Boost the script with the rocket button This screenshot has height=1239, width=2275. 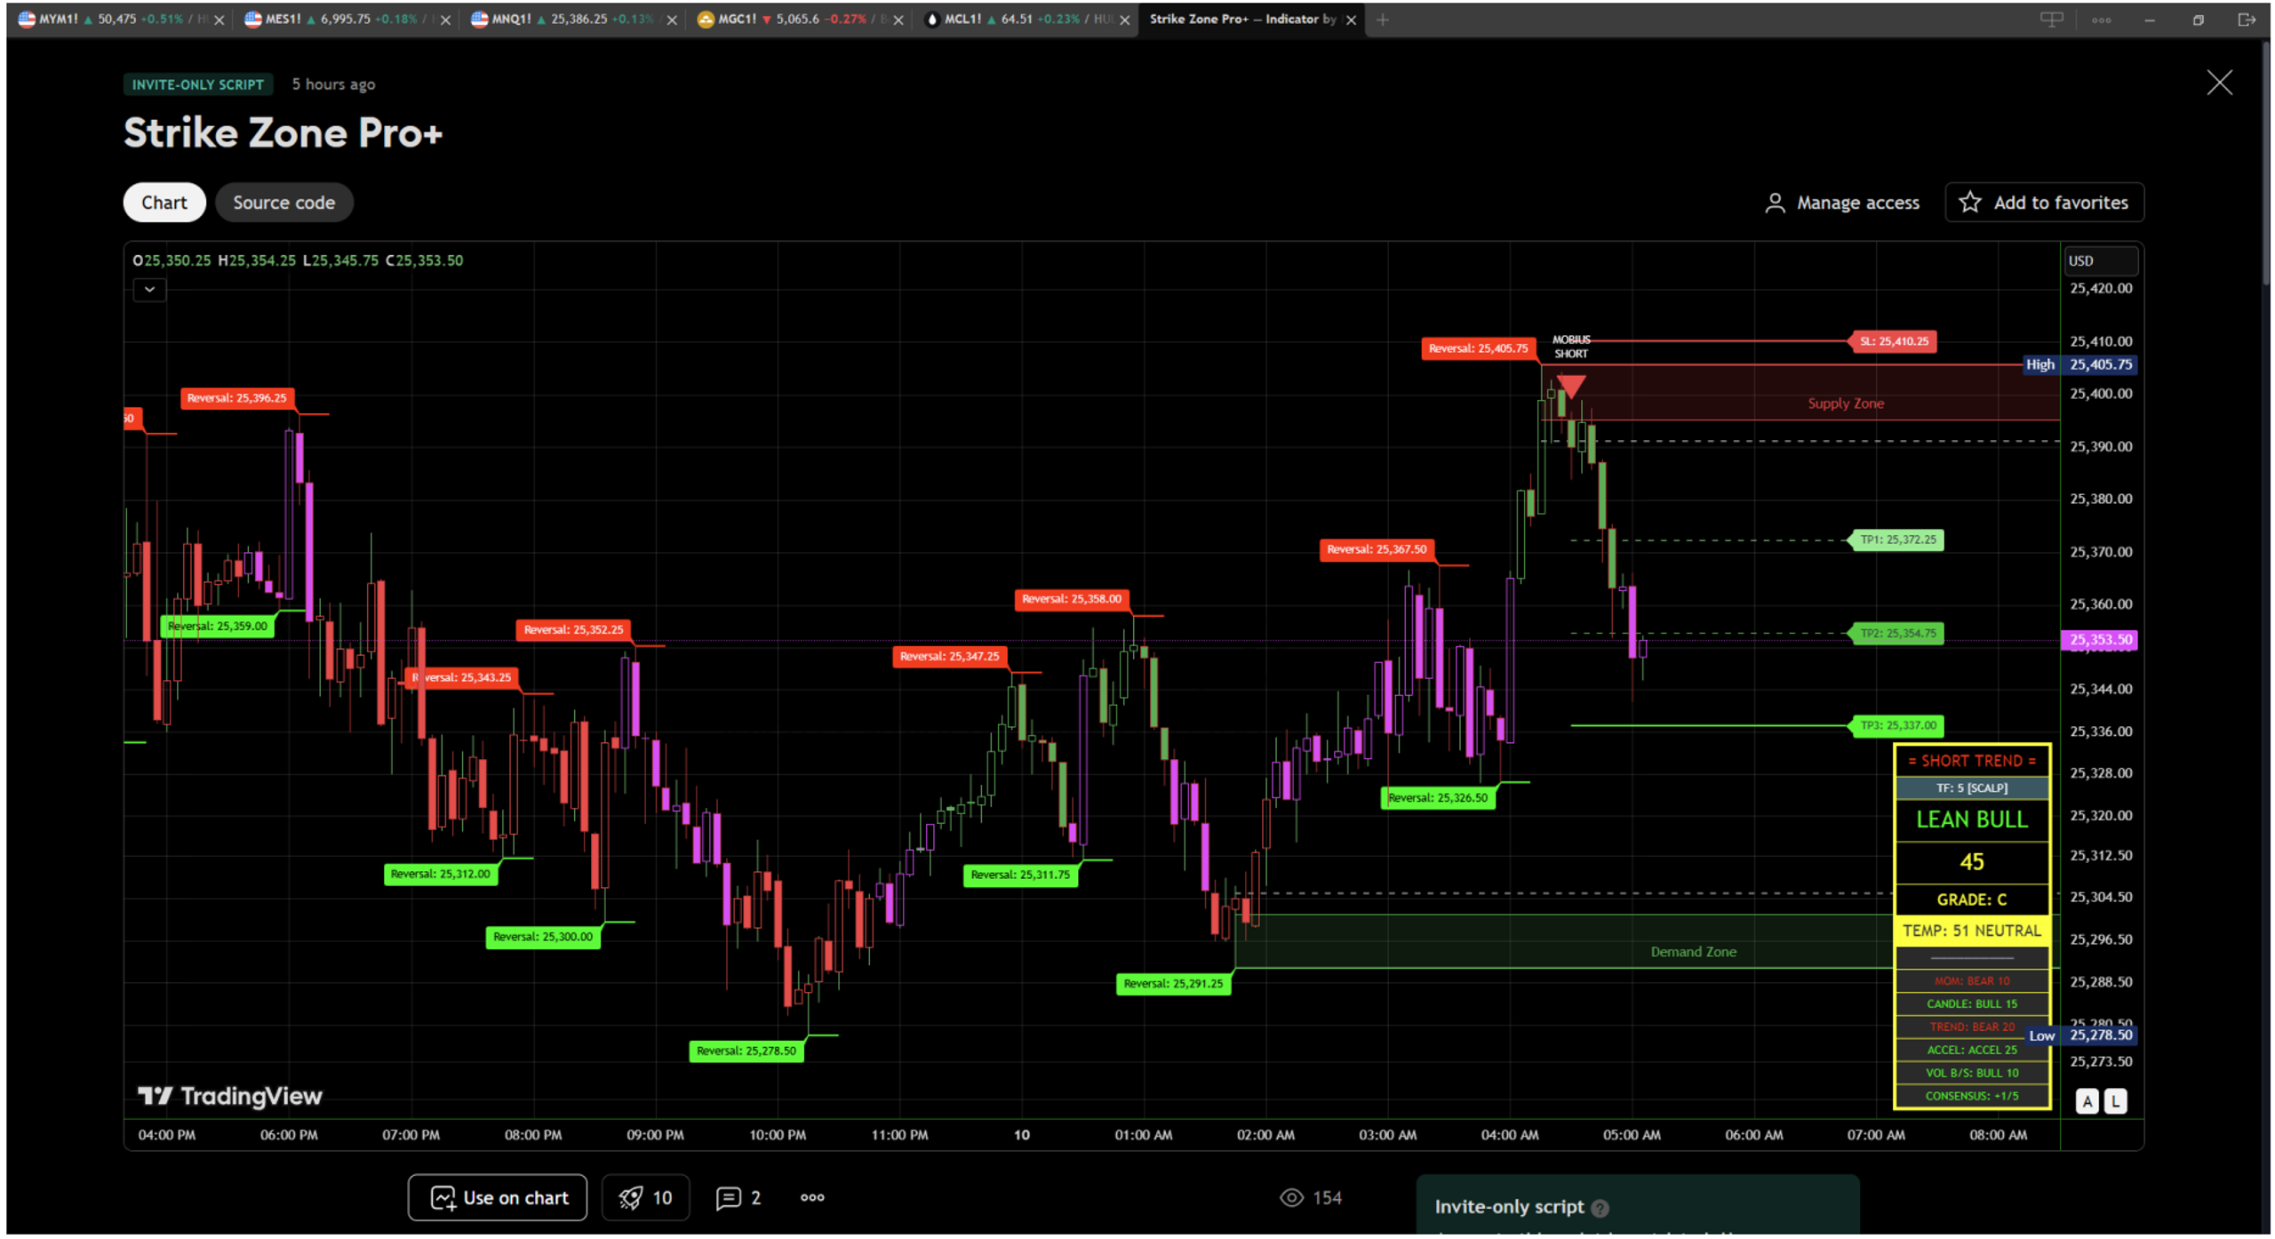pos(646,1198)
